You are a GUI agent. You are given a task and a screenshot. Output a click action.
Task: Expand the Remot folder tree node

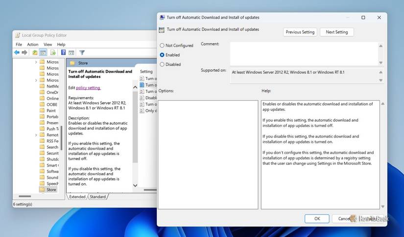[x=36, y=135]
